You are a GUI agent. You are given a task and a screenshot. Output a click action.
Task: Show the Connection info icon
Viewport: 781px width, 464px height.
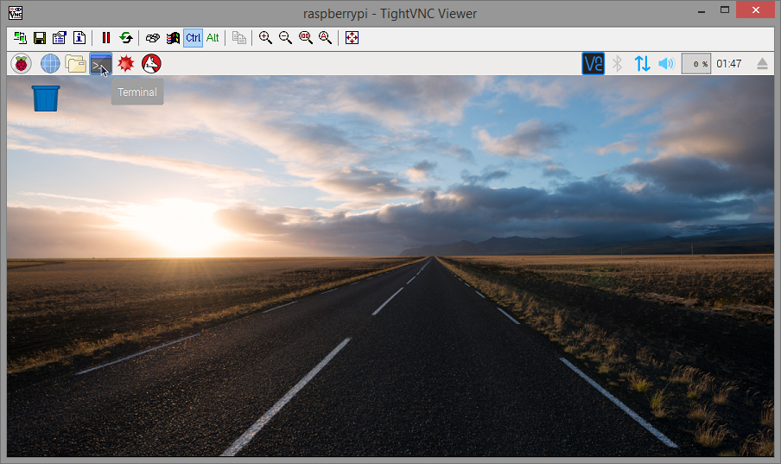coord(79,38)
